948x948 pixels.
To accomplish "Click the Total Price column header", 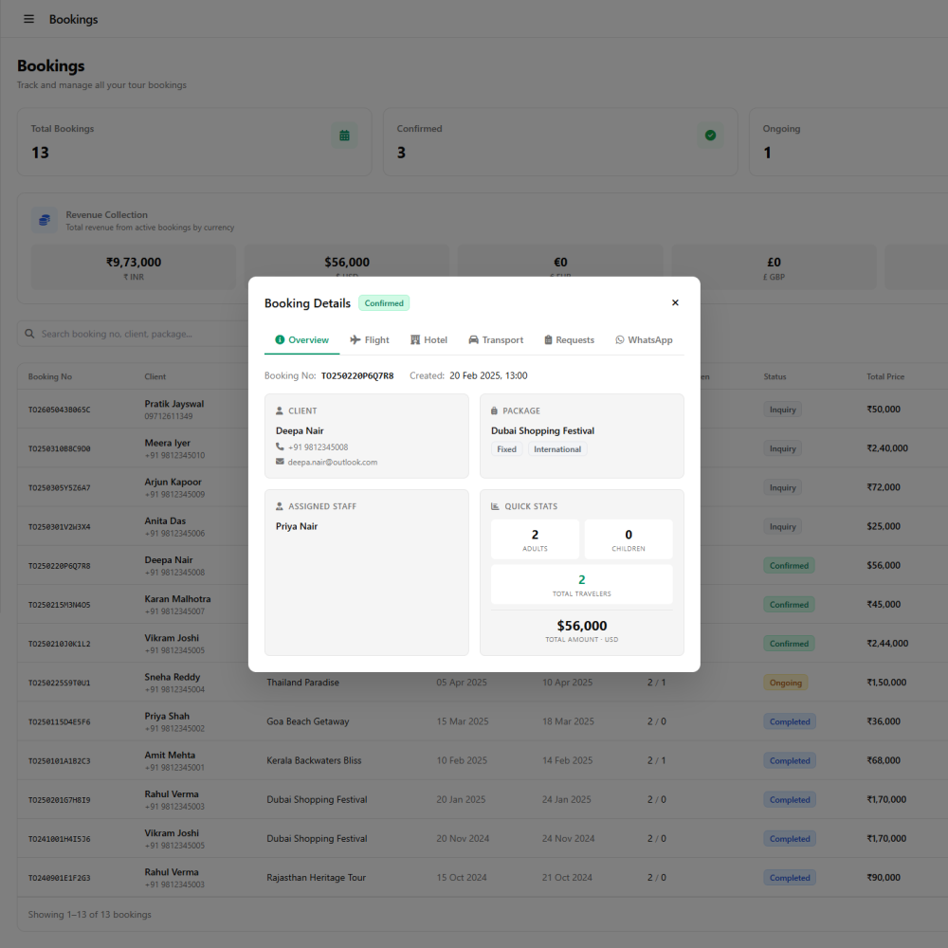I will pos(885,376).
